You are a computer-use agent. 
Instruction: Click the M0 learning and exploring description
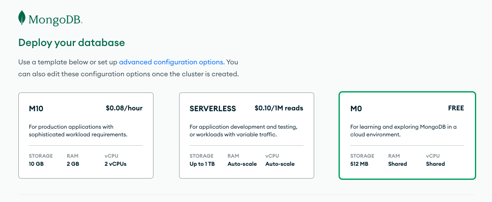[403, 130]
